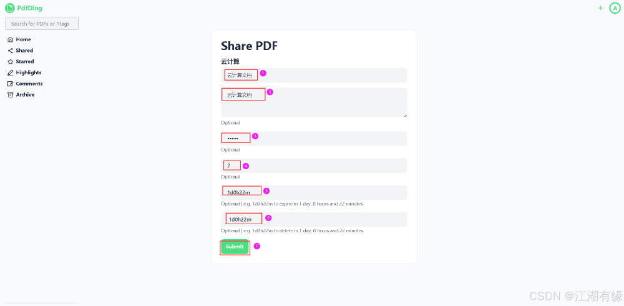Click the description text area resize handle
This screenshot has width=624, height=306.
click(405, 115)
